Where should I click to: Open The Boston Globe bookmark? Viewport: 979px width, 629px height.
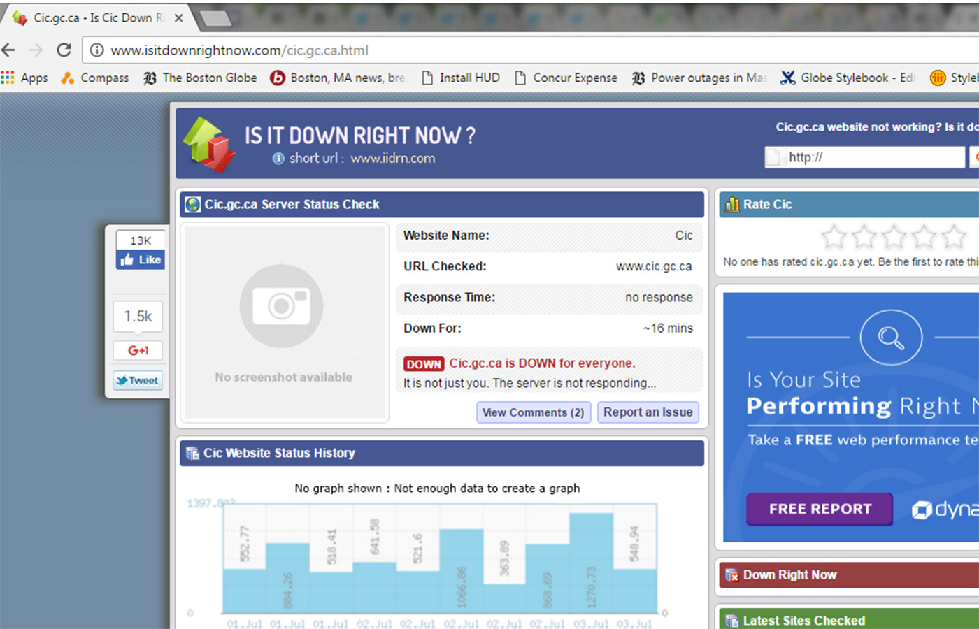point(200,78)
